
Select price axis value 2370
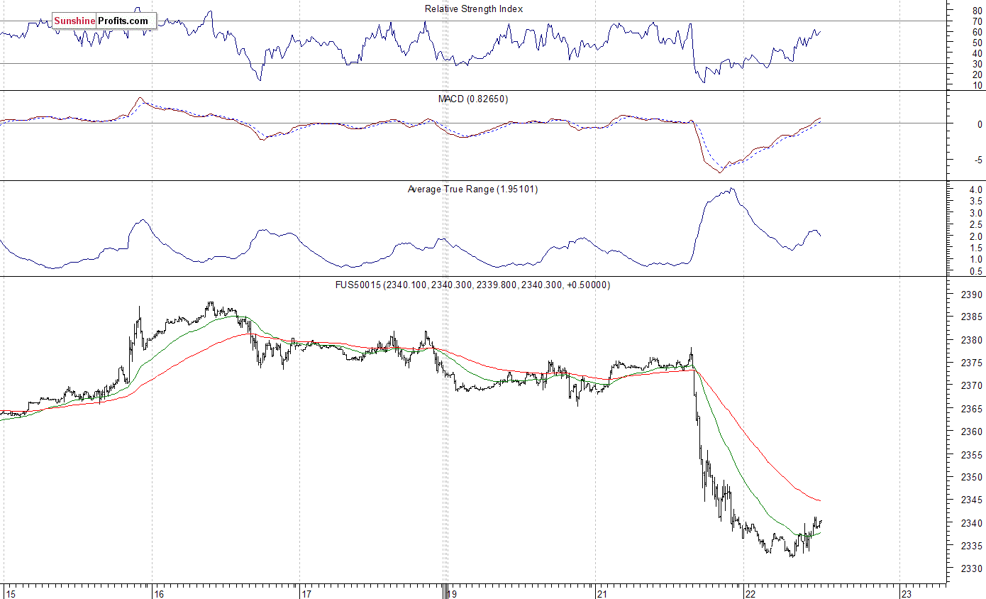point(971,386)
